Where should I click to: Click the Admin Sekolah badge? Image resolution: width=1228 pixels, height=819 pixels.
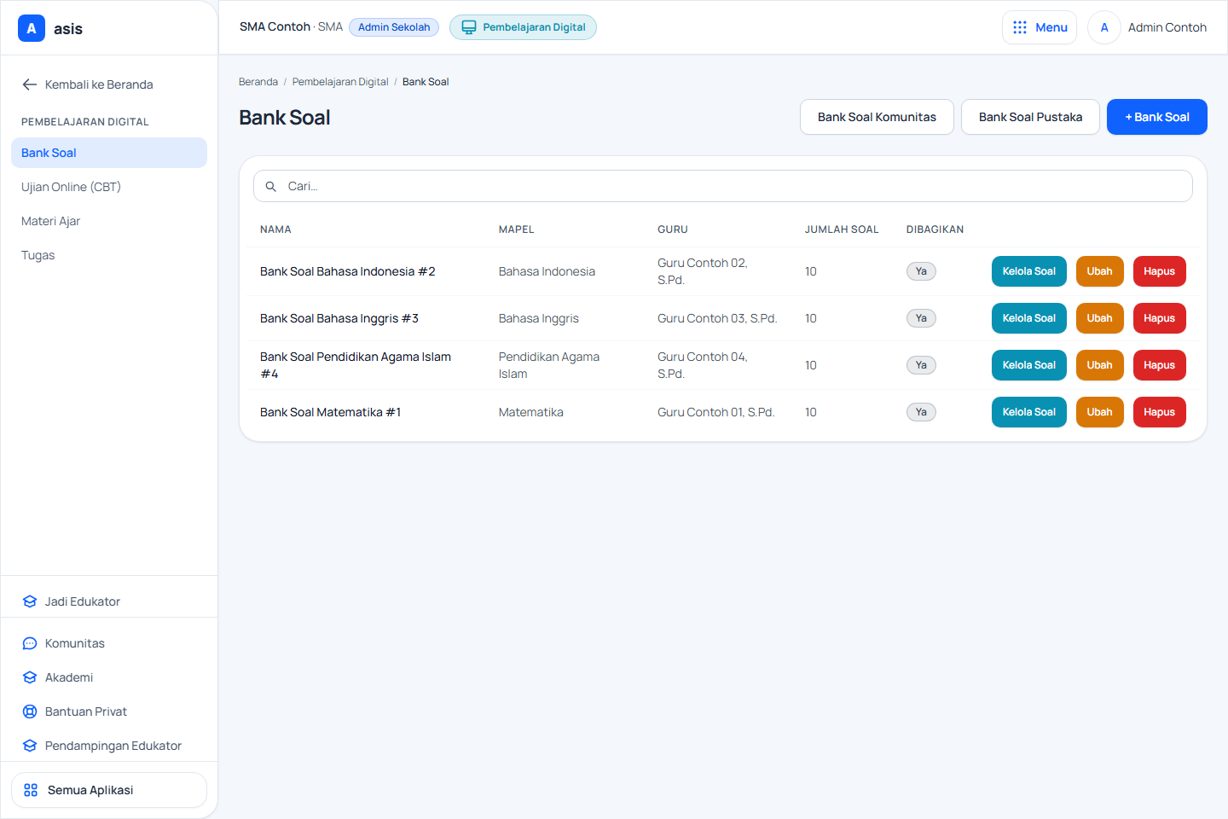tap(394, 27)
